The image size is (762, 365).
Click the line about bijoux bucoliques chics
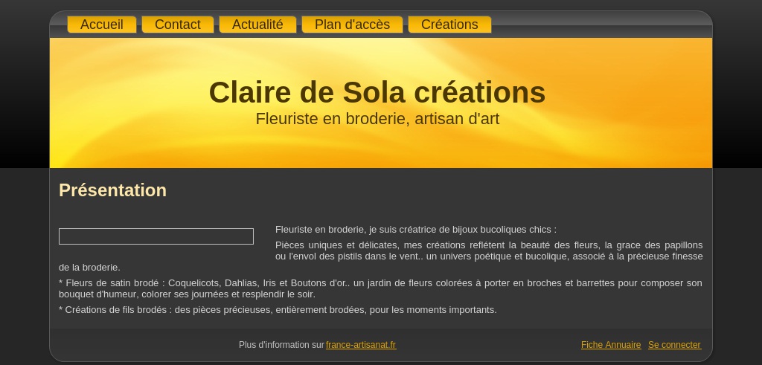point(416,230)
